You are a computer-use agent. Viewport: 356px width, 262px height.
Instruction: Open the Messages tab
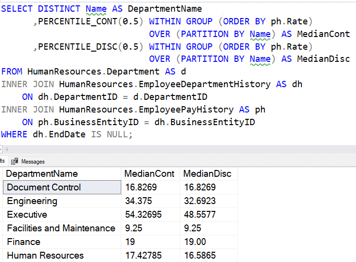click(32, 161)
